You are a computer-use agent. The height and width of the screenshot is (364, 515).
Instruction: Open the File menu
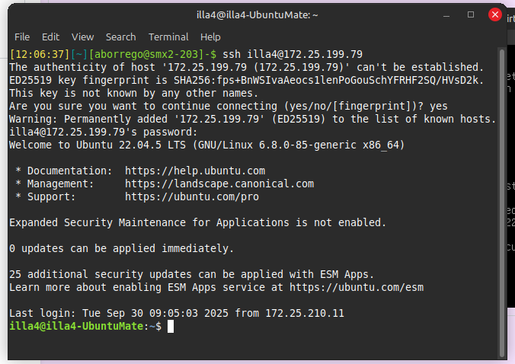pyautogui.click(x=22, y=37)
